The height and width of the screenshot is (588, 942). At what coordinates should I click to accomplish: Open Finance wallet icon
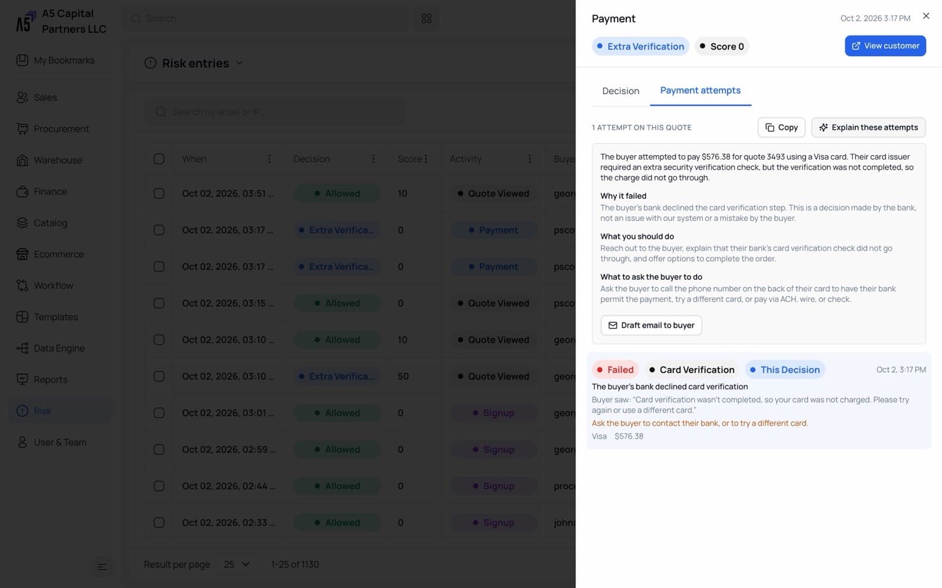[22, 192]
